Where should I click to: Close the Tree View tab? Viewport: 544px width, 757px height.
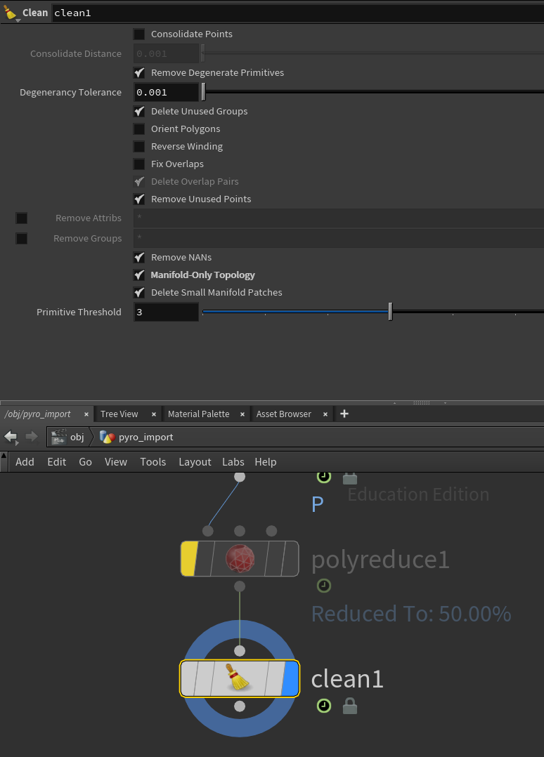pyautogui.click(x=154, y=414)
